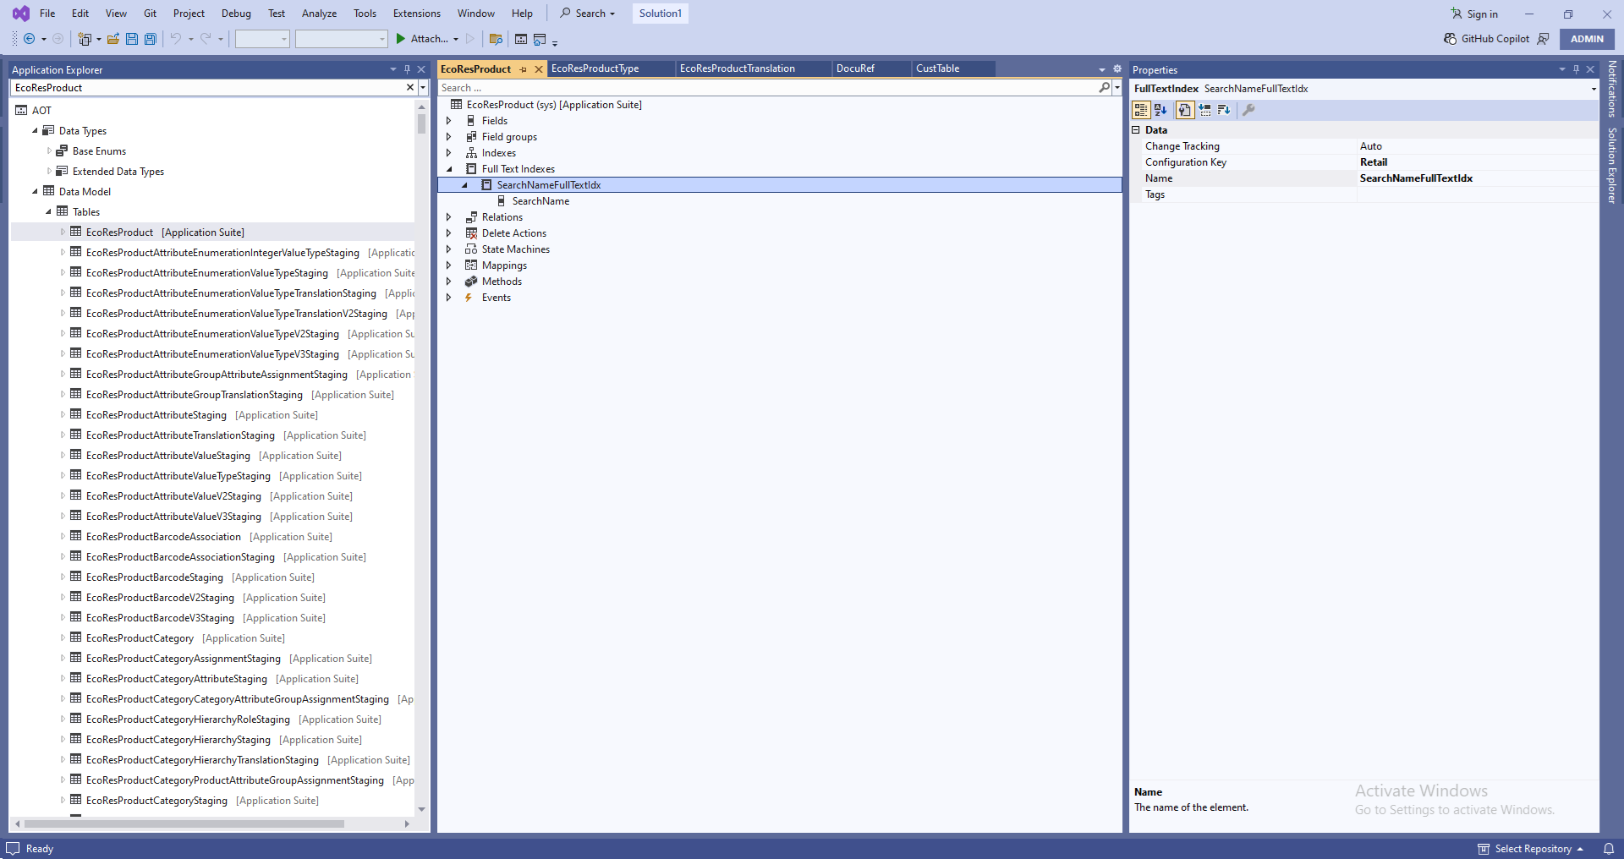The height and width of the screenshot is (859, 1624).
Task: Click the Visual Studio logo icon
Action: click(21, 14)
